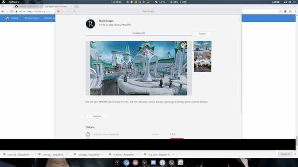This screenshot has height=167, width=298.
Task: Select the first RuneScape screenshot thumbnail
Action: point(203,46)
